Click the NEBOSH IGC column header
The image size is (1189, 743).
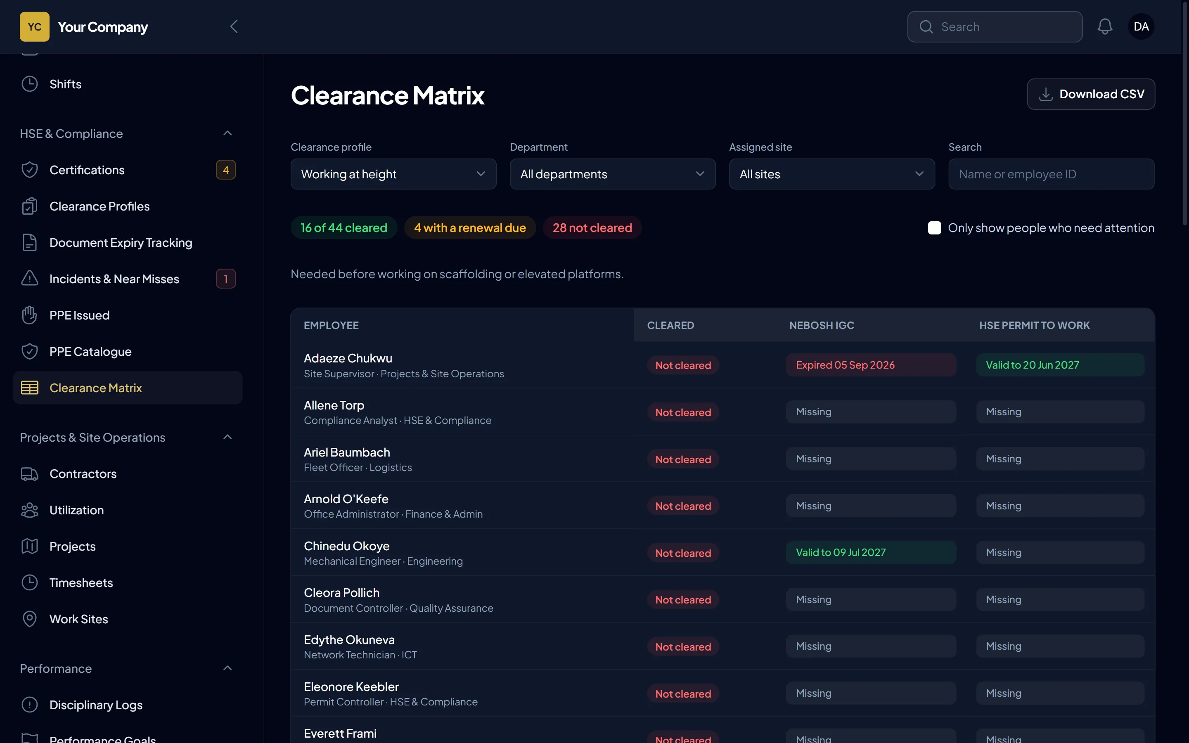[821, 325]
